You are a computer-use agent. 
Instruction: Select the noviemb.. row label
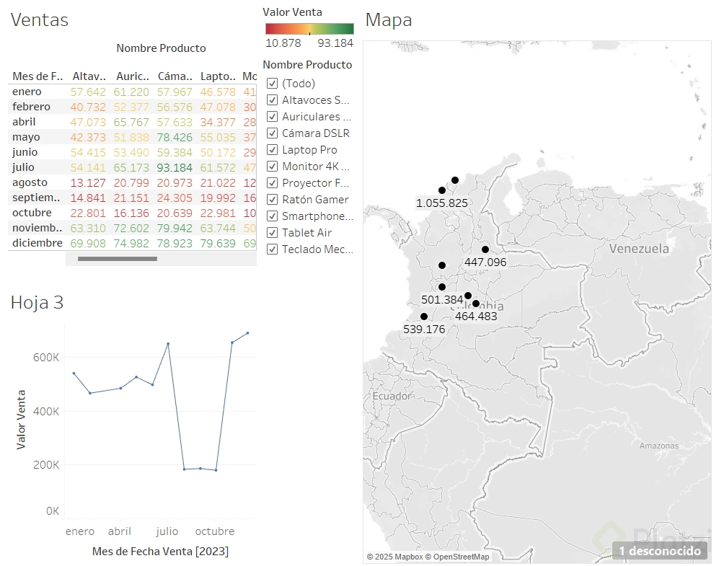[38, 228]
